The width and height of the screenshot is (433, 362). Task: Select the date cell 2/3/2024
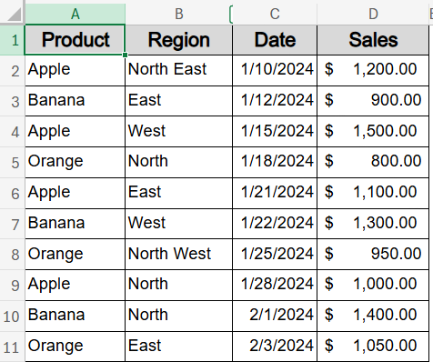point(275,347)
